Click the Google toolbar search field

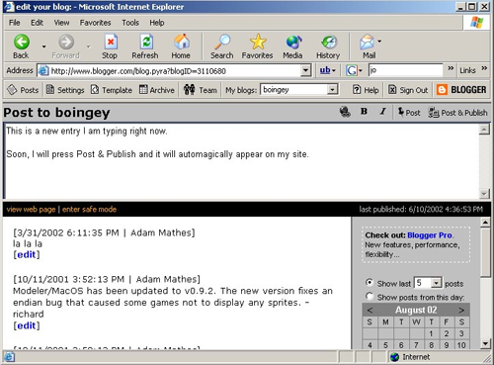(405, 70)
